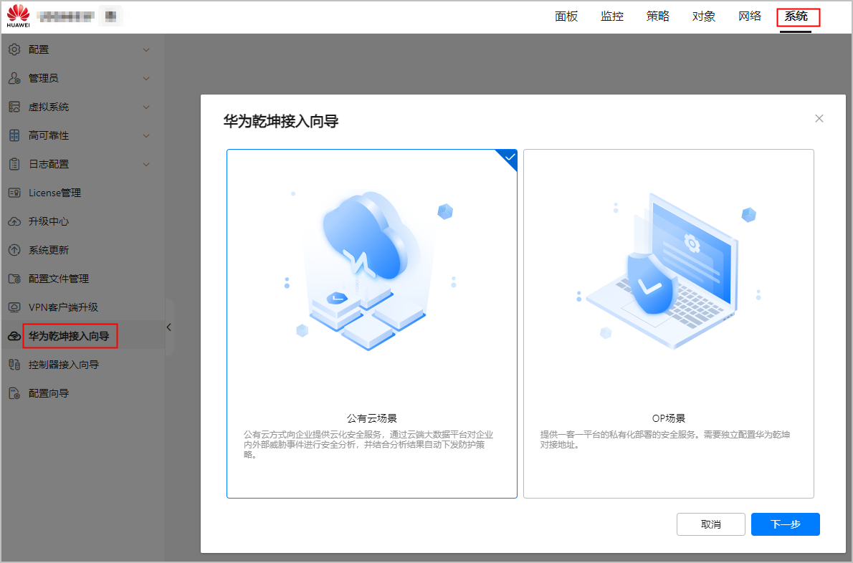Click the 下一步 button

tap(786, 524)
